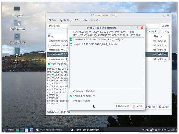The height and width of the screenshot is (134, 179).
Task: Click the show desktop icon in taskbar
Action: [x=18, y=130]
